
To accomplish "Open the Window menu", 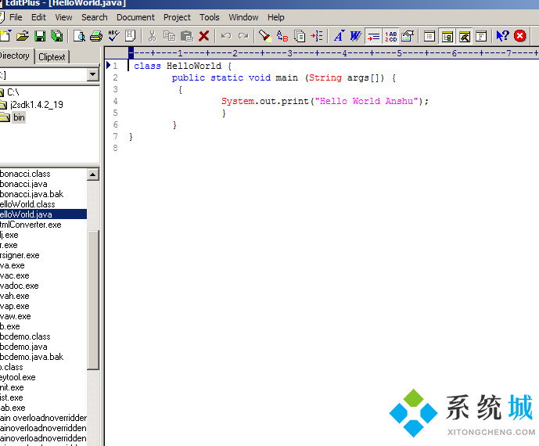I will coord(243,17).
